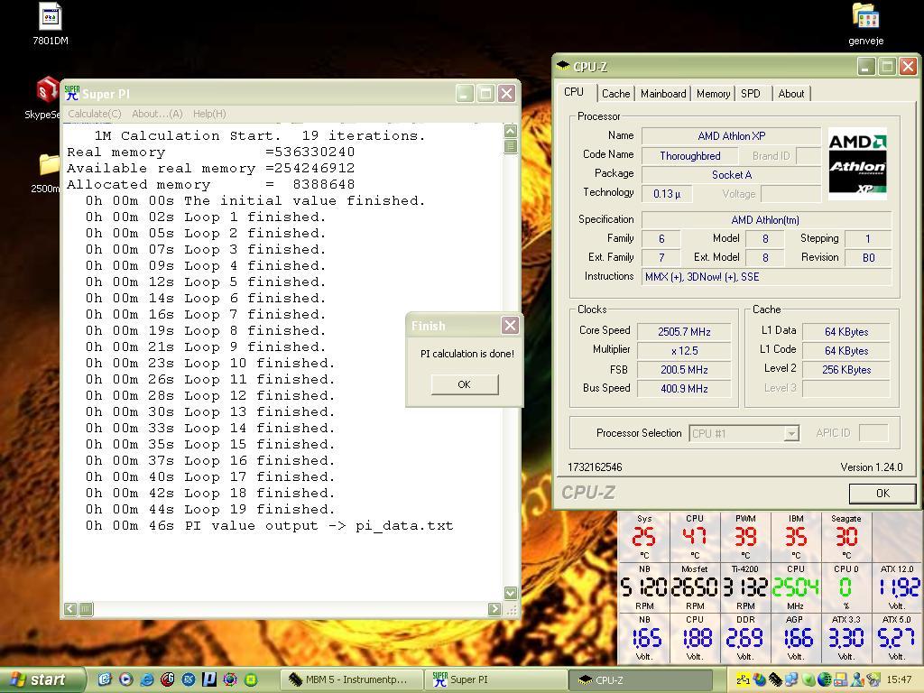Launch Internet Explorer from quick launch bar
Image resolution: width=924 pixels, height=693 pixels.
point(147,679)
